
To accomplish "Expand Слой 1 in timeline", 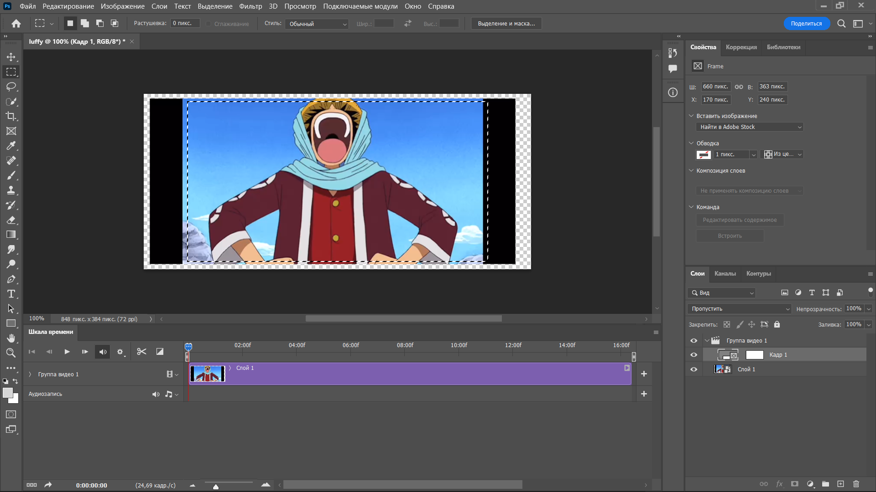I will coord(230,368).
